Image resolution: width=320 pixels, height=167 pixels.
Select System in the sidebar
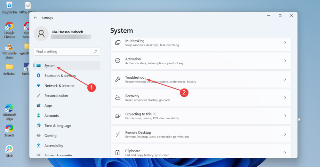[x=67, y=66]
